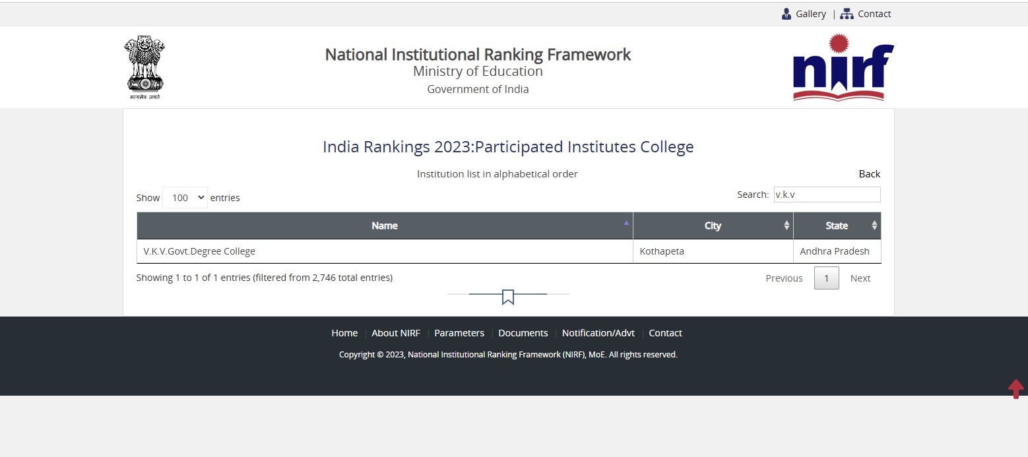Sort by City column arrows

[x=787, y=226]
